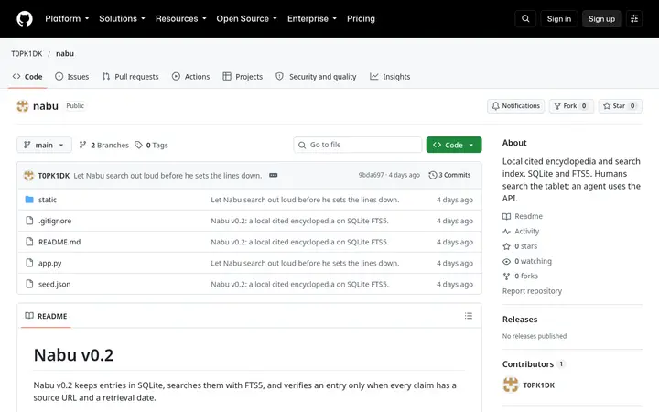Open the 3 Commits history link
Viewport: 659px width, 412px height.
[x=449, y=175]
